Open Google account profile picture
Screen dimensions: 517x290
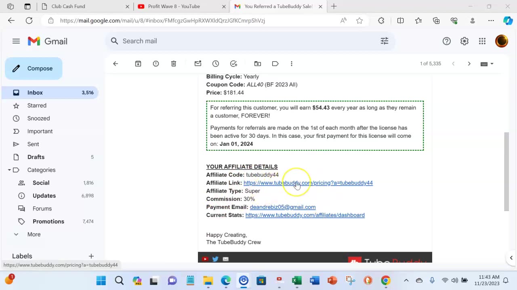502,41
